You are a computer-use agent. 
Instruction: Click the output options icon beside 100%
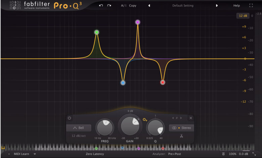[x=223, y=154]
